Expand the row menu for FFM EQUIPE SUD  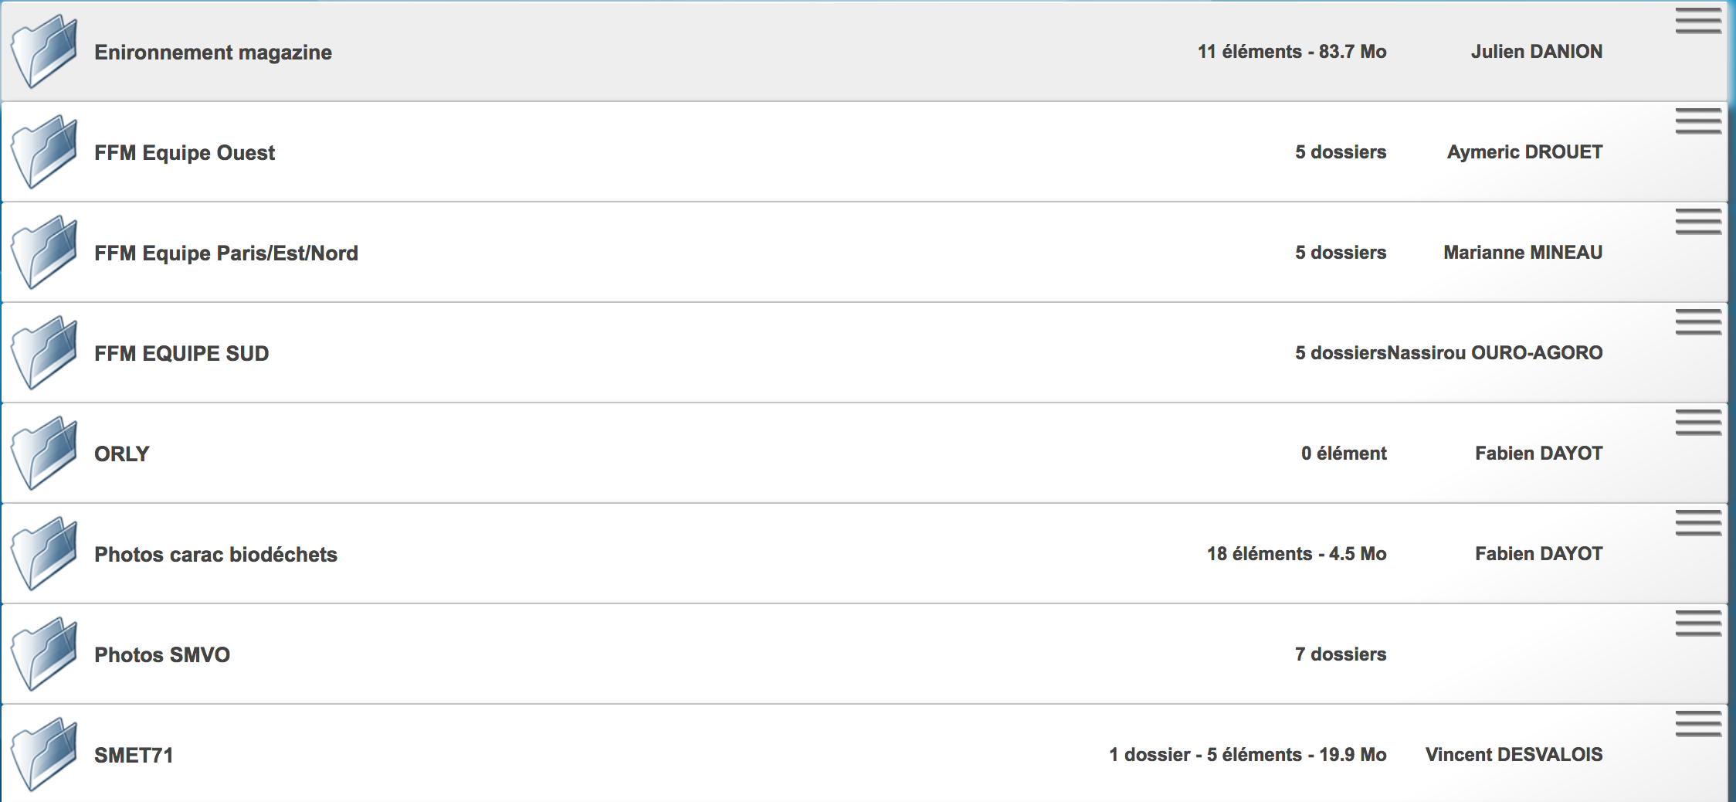pos(1697,322)
